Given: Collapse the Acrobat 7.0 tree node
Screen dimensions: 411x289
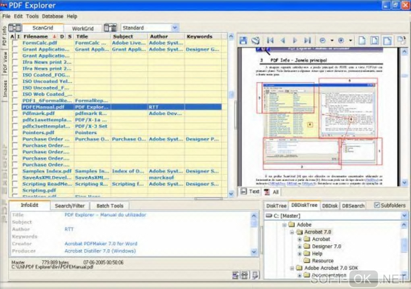Looking at the screenshot, I should [292, 232].
